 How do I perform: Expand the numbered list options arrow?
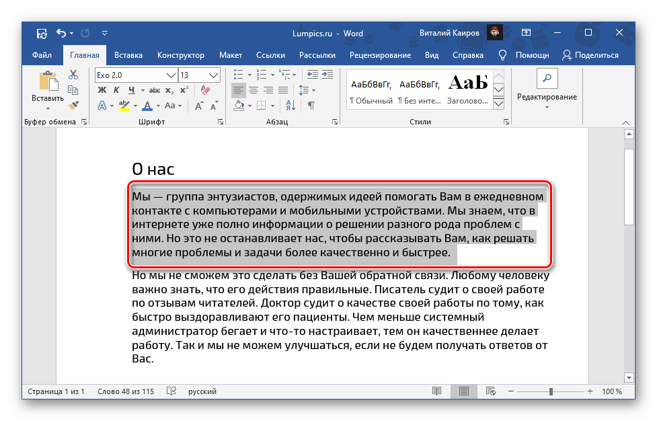272,75
